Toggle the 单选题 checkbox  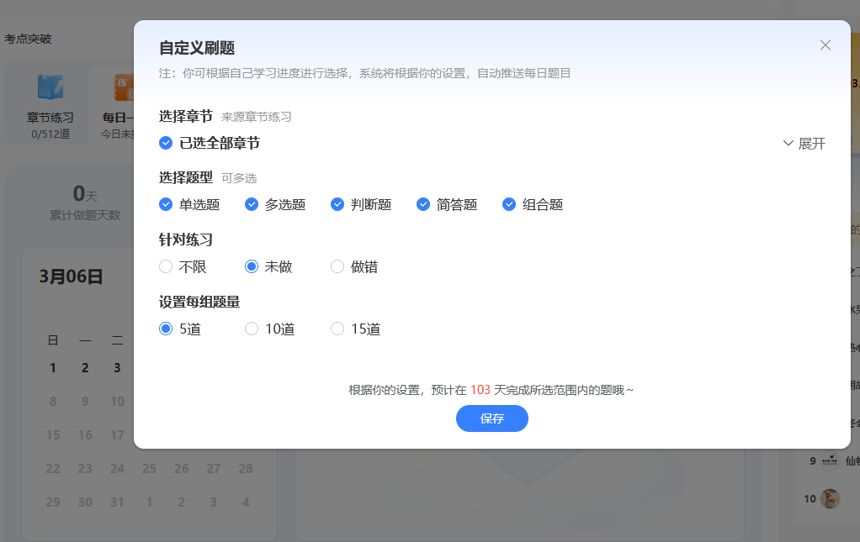(x=166, y=204)
